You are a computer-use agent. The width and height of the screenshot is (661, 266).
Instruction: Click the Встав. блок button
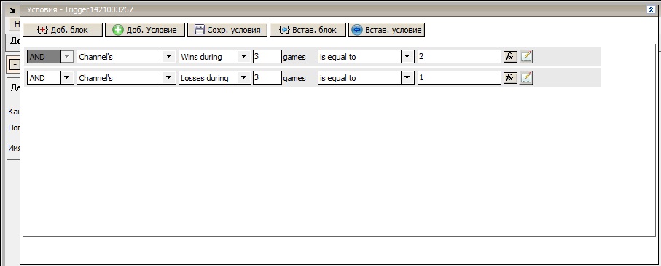[308, 30]
